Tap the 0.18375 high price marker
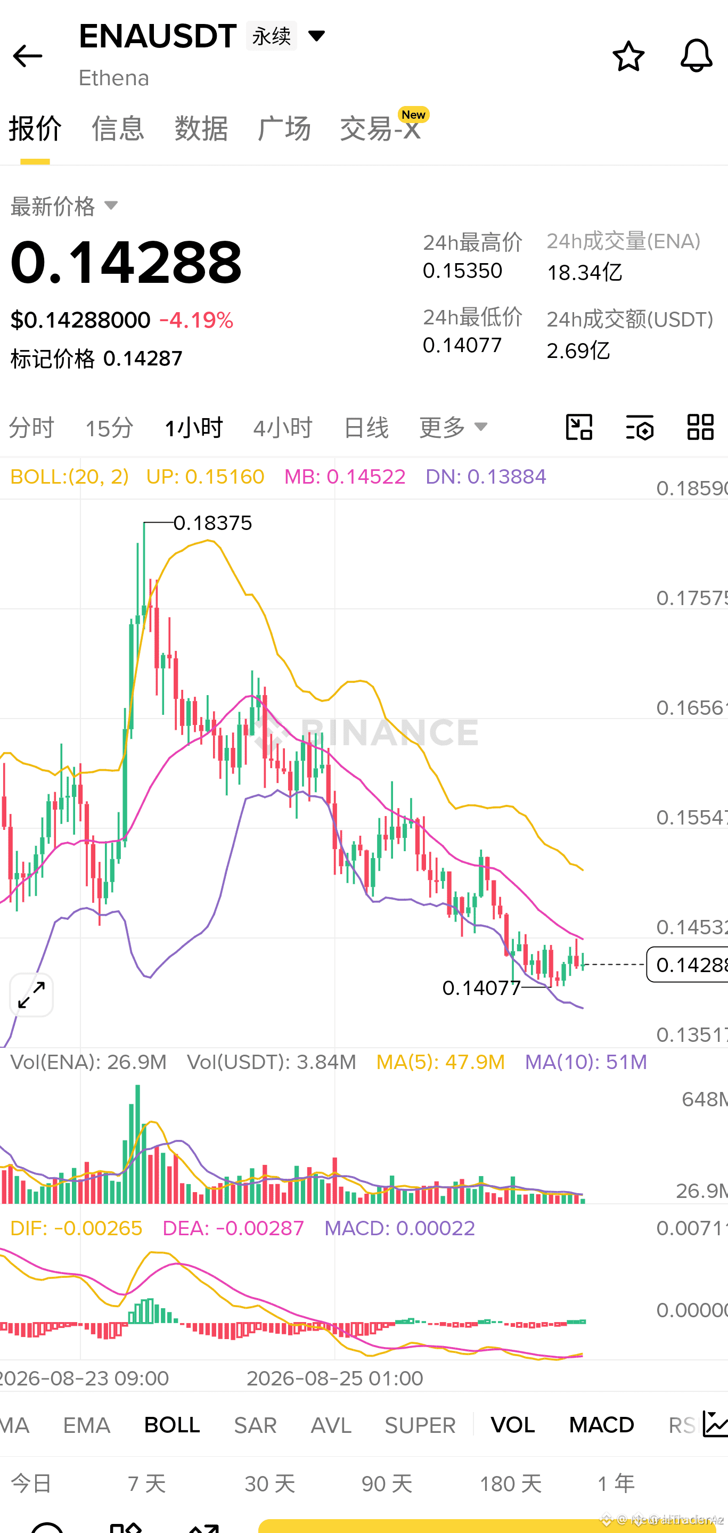 [213, 523]
